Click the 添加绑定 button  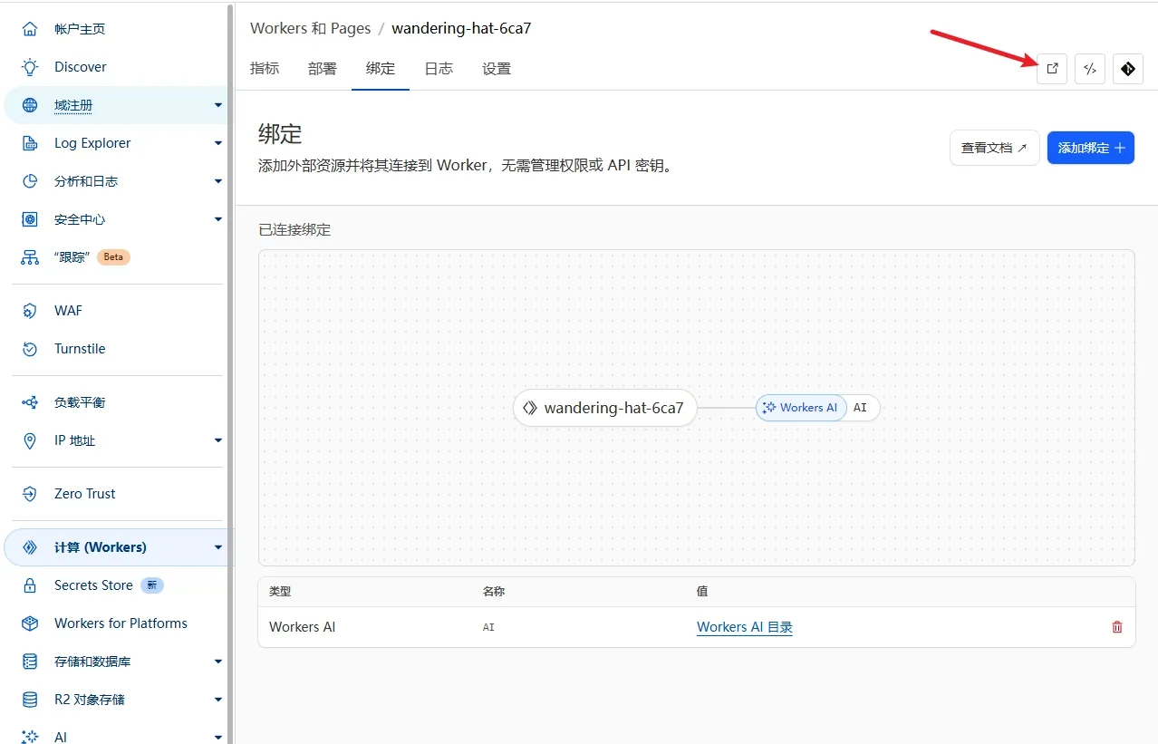1091,148
